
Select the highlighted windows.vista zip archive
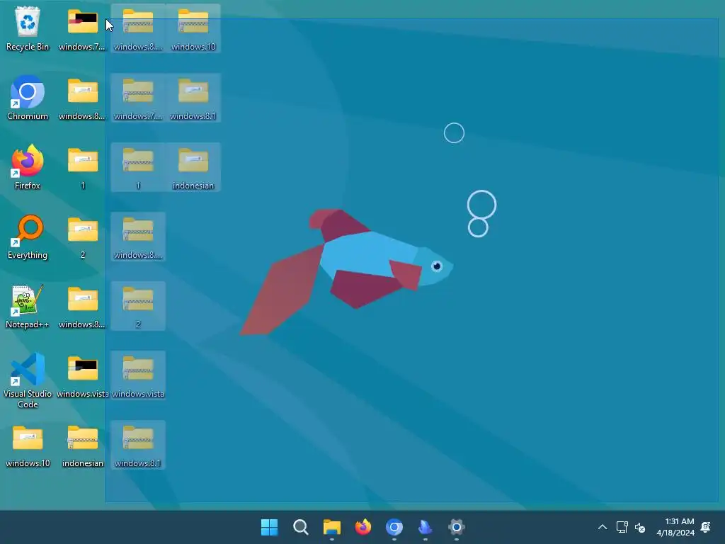pyautogui.click(x=138, y=375)
